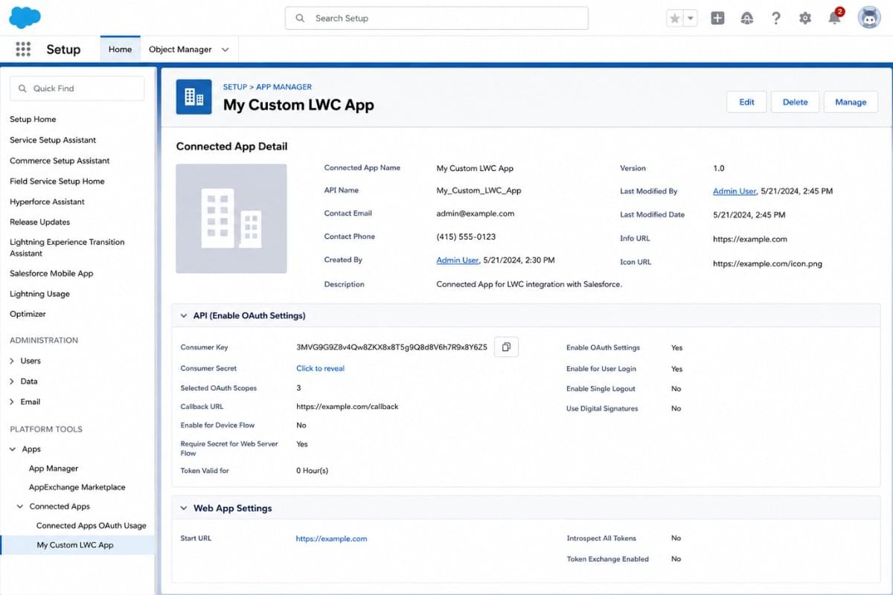Open Optimizer in sidebar

click(28, 314)
